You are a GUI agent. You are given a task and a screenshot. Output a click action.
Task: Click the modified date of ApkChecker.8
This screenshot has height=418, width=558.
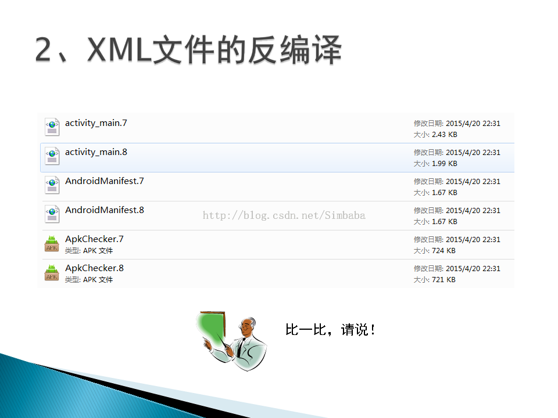473,269
